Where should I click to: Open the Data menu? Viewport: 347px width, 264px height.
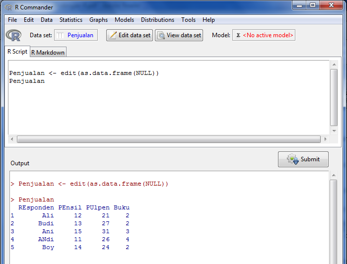click(47, 20)
